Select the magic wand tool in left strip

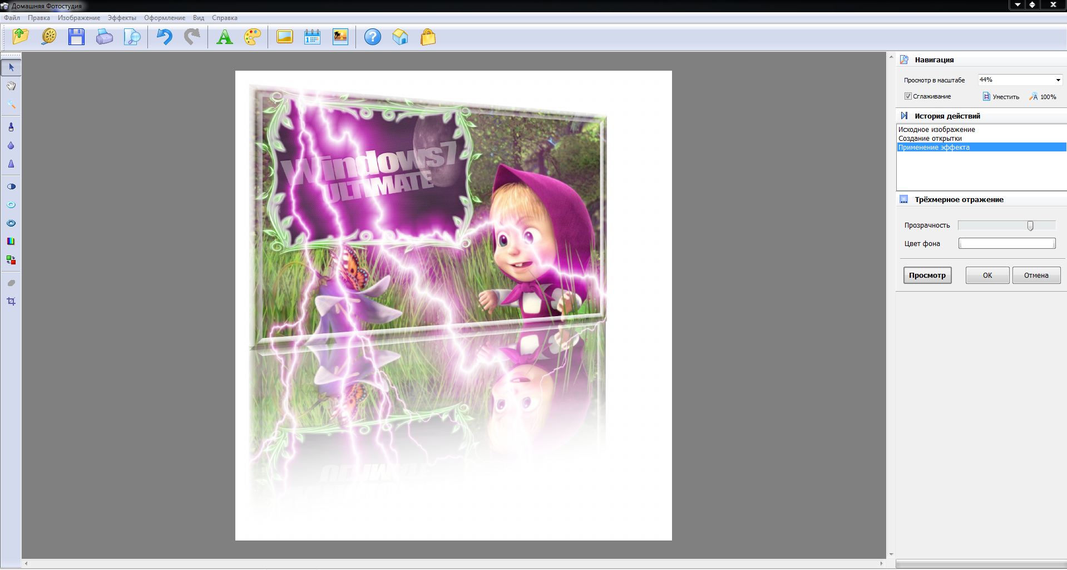11,105
